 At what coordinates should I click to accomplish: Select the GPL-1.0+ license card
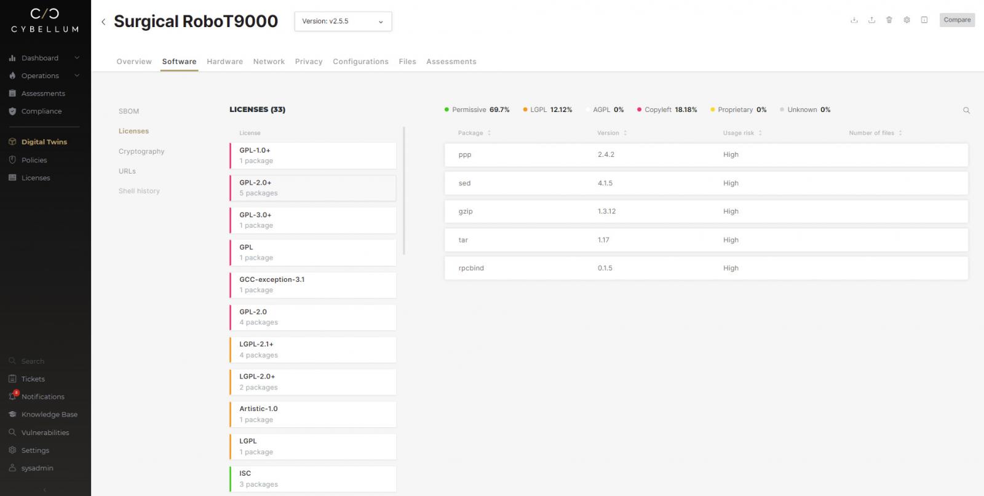pos(313,156)
